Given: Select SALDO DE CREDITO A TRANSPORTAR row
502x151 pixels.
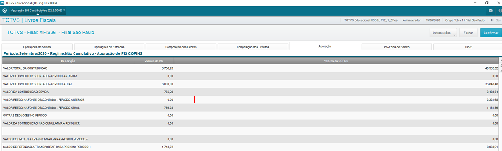Looking at the screenshot, I should (251, 139).
